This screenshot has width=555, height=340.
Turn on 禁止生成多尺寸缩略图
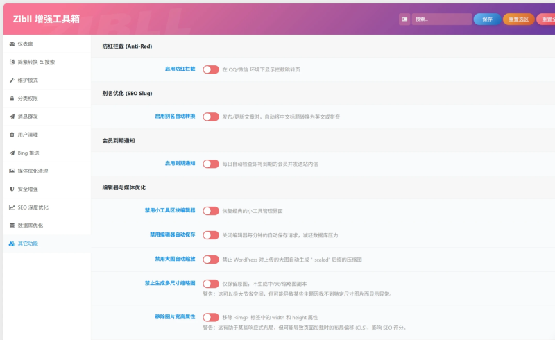pos(211,284)
